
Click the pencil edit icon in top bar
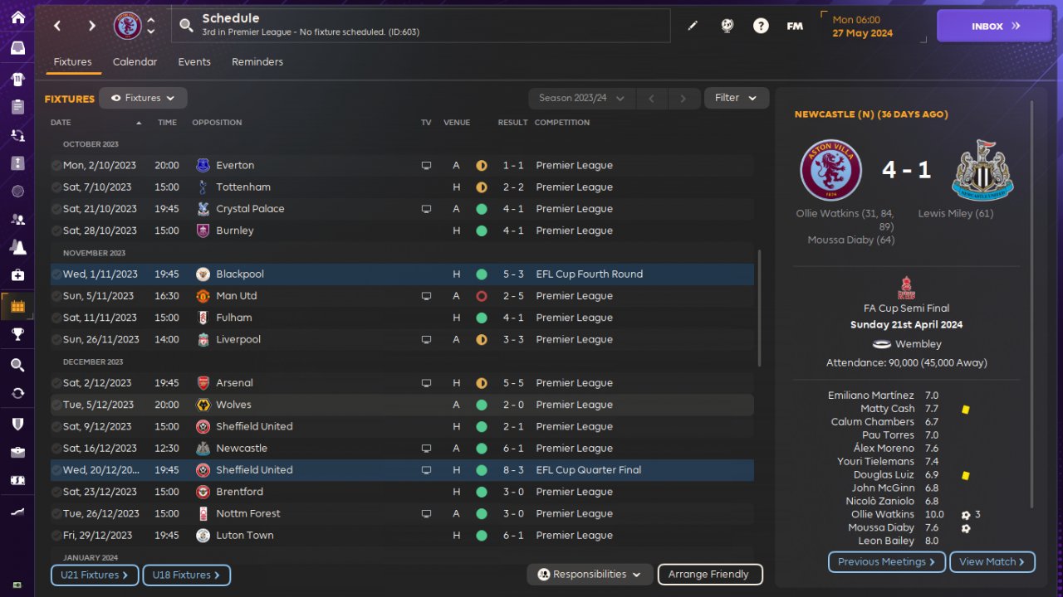(x=693, y=26)
